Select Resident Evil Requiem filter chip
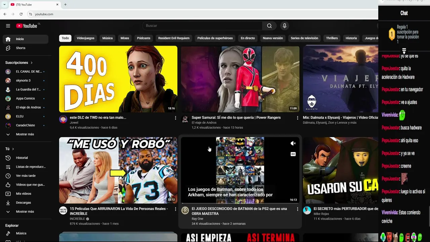The width and height of the screenshot is (430, 242). click(x=174, y=38)
